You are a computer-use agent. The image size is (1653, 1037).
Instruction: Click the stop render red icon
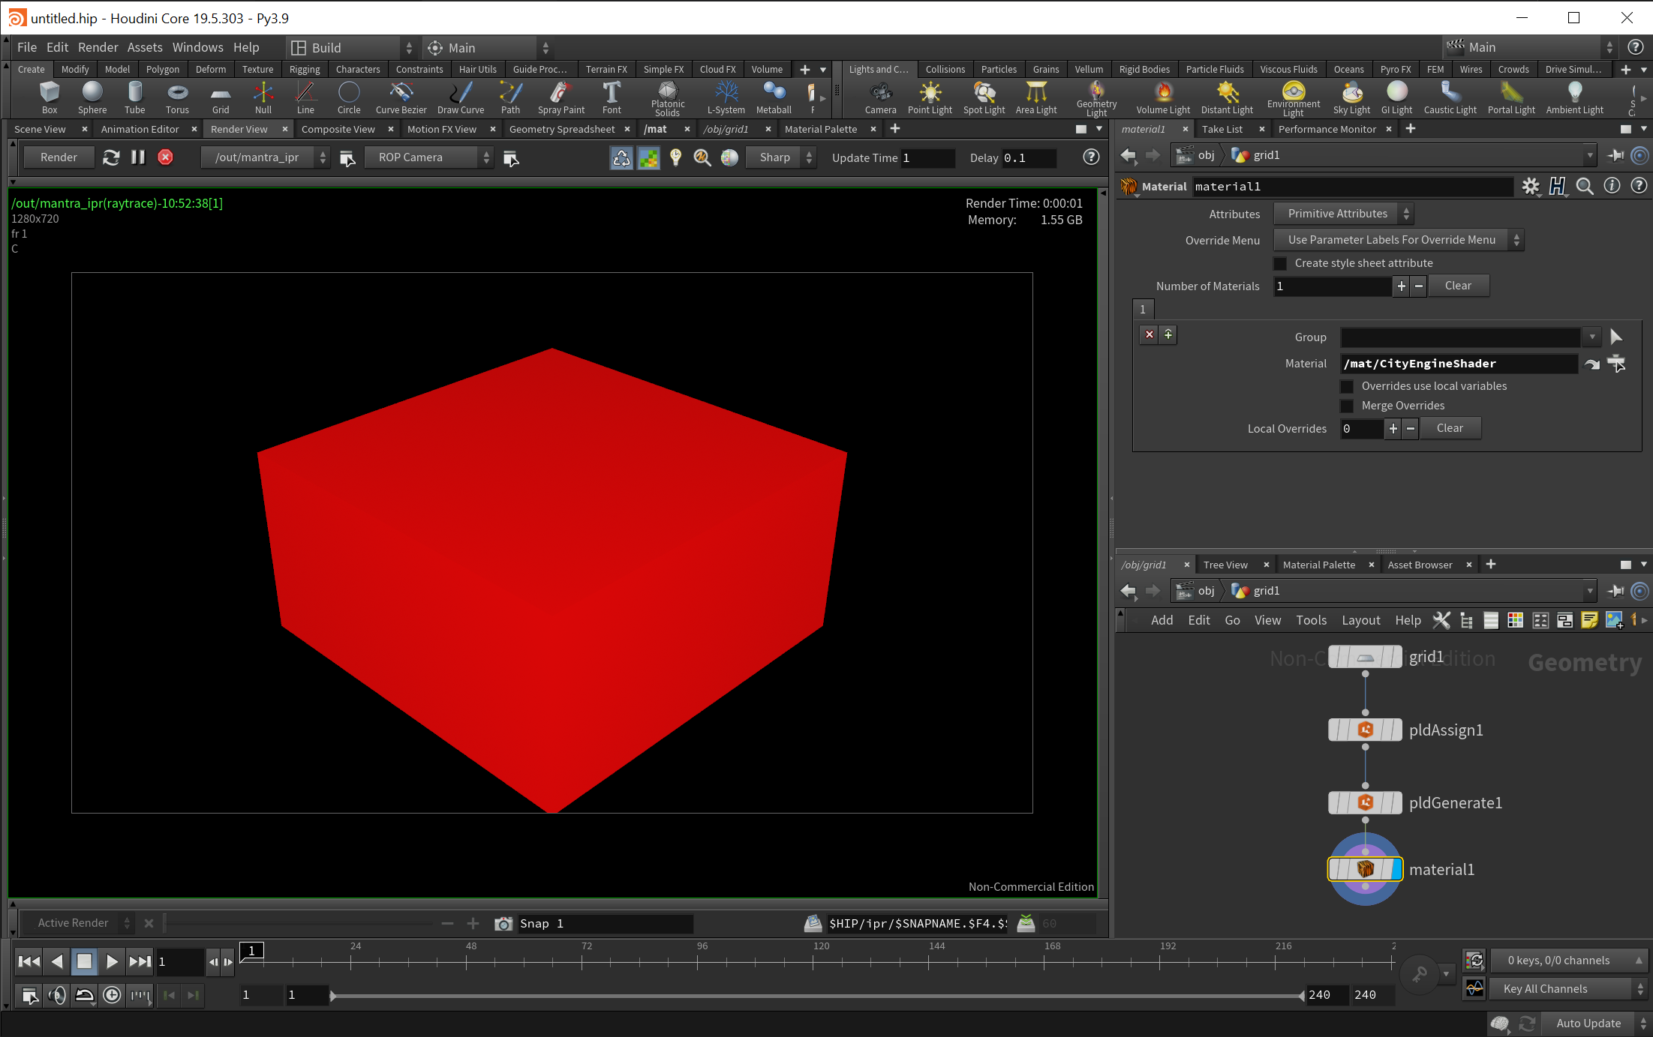coord(165,157)
